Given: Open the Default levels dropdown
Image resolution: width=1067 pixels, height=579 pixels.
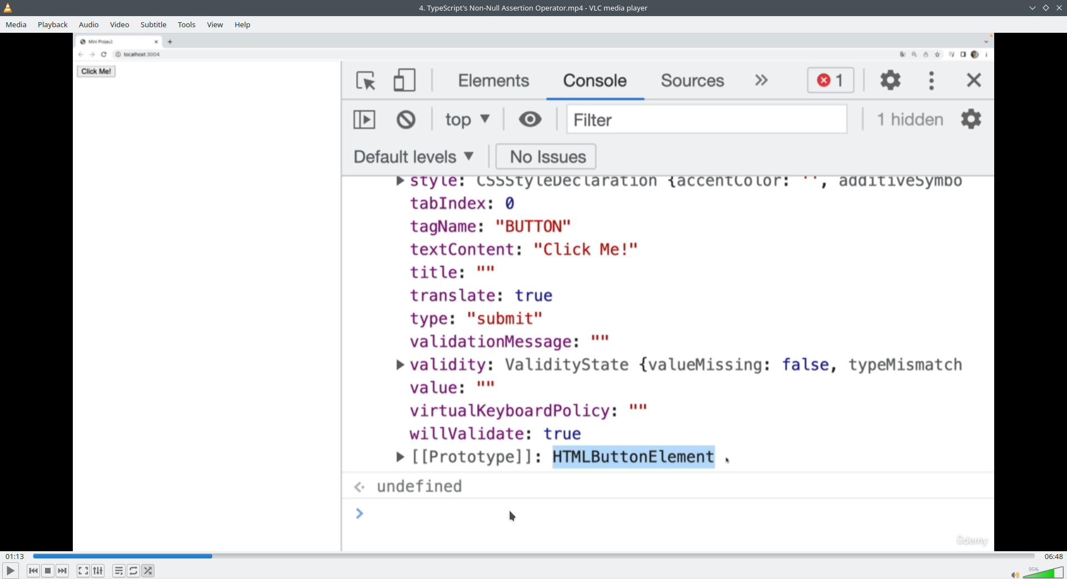Looking at the screenshot, I should 414,157.
